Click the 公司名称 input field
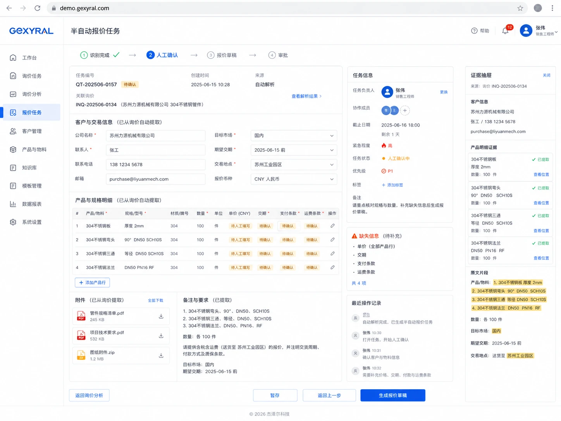Viewport: 561px width, 421px height. [155, 136]
